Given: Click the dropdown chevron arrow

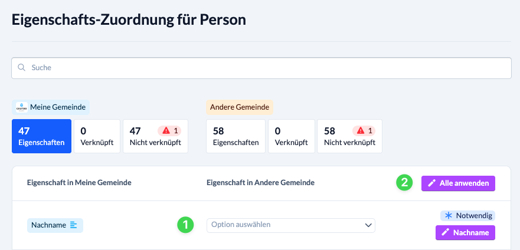Looking at the screenshot, I should (368, 225).
